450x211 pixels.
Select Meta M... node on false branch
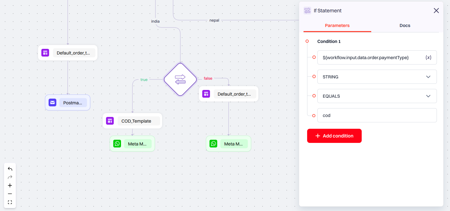coord(228,144)
